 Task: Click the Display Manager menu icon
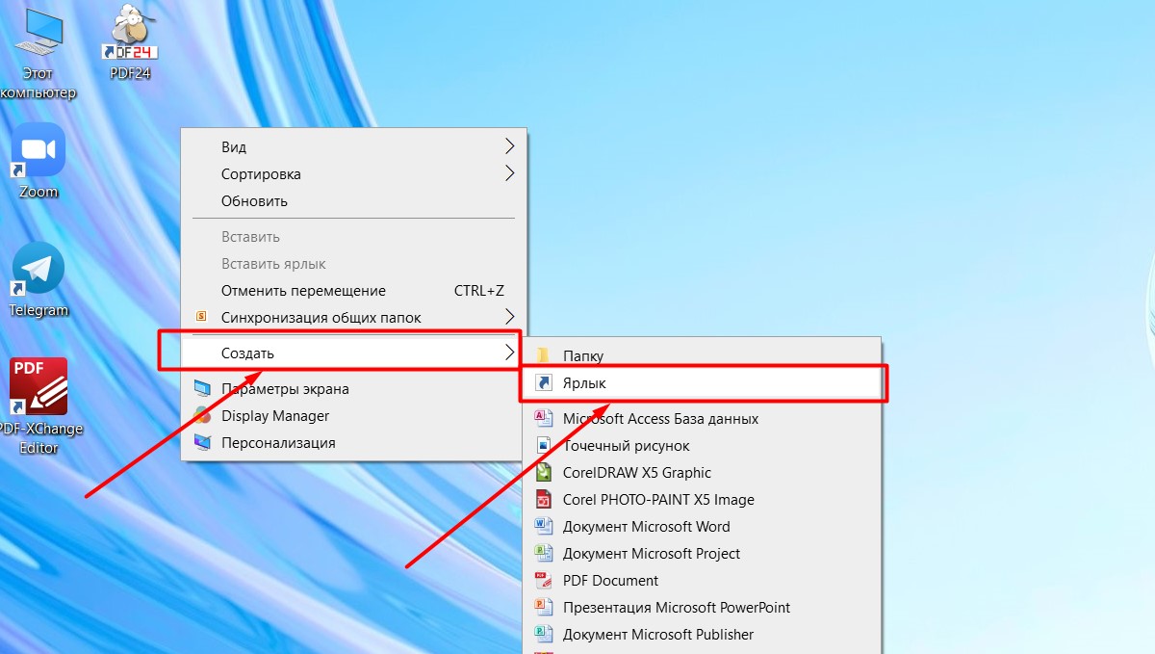[x=202, y=416]
